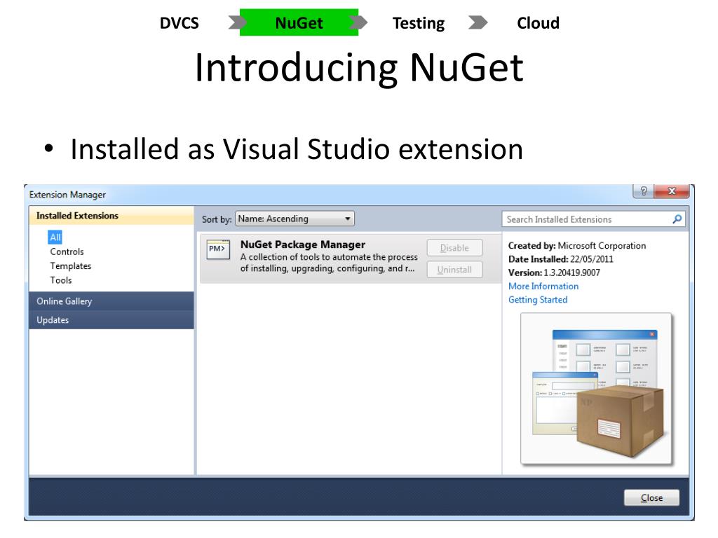Click the Close button

pyautogui.click(x=651, y=498)
